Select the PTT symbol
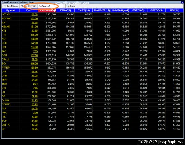The height and width of the screenshot is (145, 185). click(x=4, y=35)
